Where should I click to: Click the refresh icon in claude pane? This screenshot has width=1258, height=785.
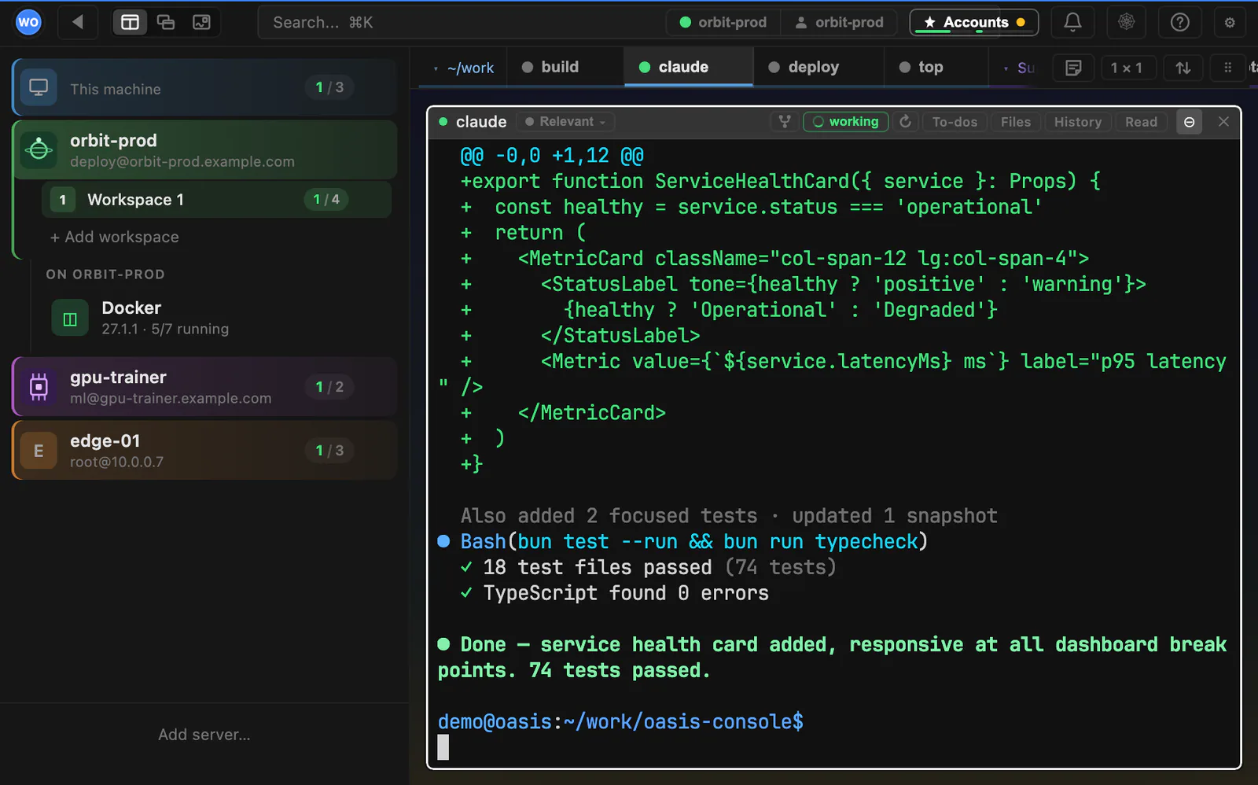pyautogui.click(x=905, y=122)
